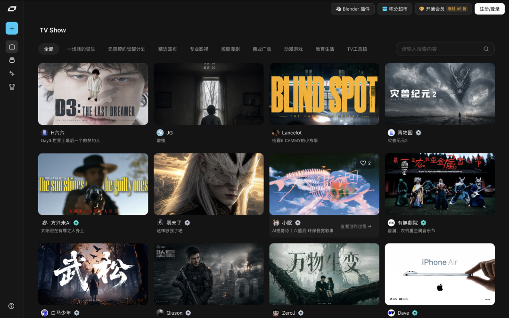509x318 pixels.
Task: Open the iPhone Air video thumbnail
Action: point(440,274)
